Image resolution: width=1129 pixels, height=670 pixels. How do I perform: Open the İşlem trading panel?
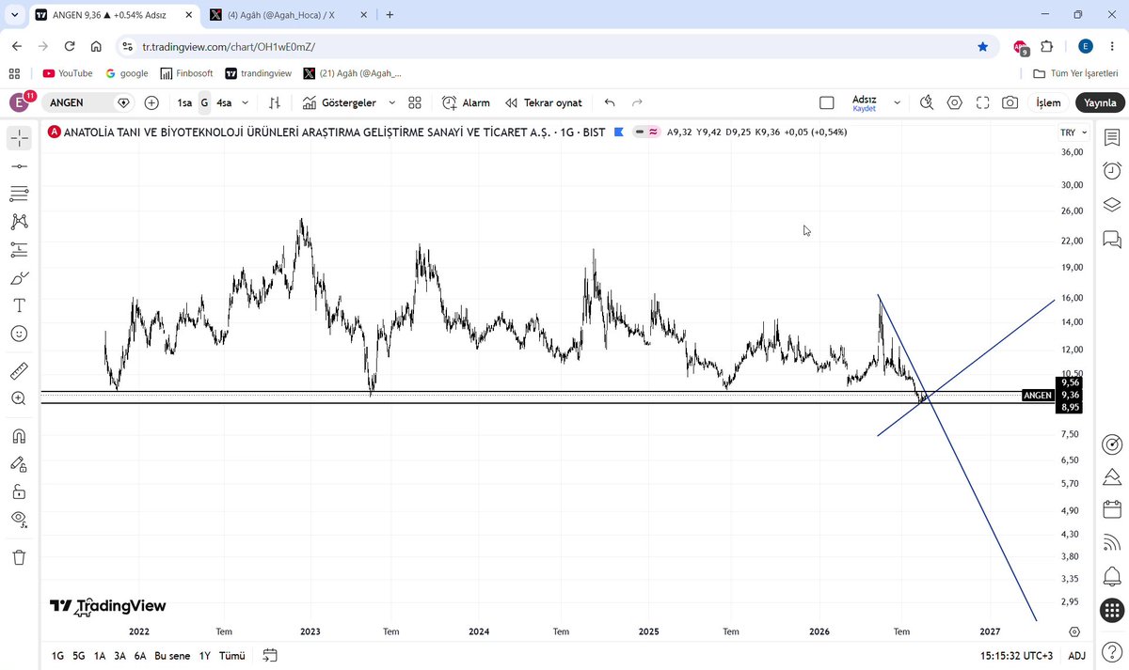(1048, 102)
